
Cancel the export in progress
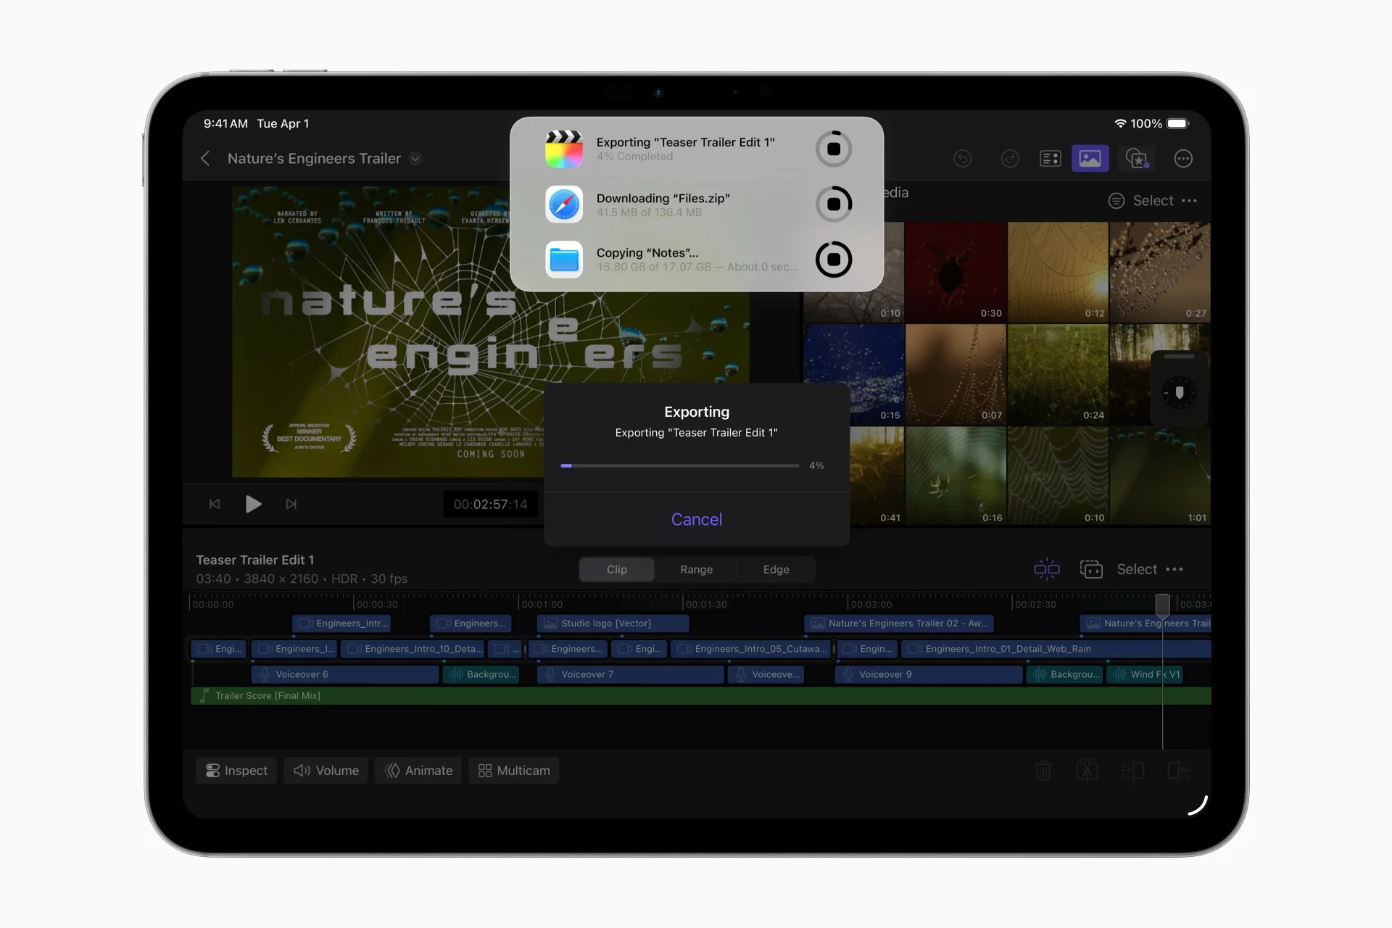point(696,519)
